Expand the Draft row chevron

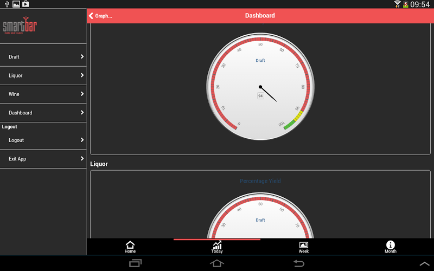click(82, 57)
